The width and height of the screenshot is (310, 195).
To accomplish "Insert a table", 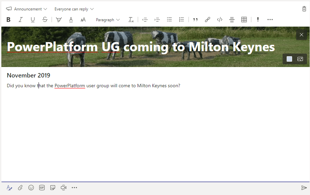I will point(244,20).
